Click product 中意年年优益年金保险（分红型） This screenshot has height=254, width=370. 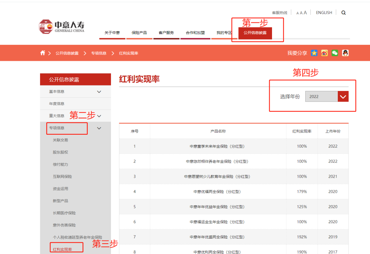[217, 207]
